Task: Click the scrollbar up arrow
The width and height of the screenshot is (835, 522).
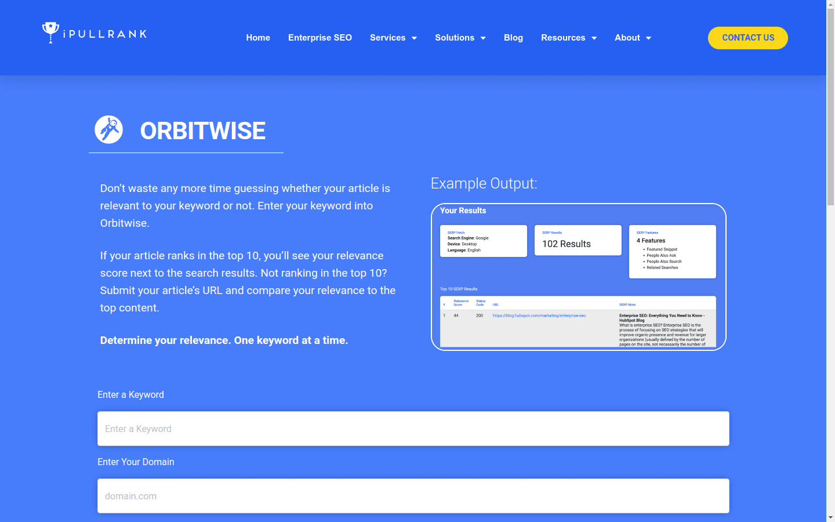Action: 831,4
